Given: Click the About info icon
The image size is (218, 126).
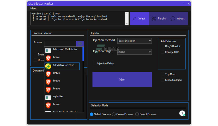Looking at the screenshot, I should tap(173, 18).
